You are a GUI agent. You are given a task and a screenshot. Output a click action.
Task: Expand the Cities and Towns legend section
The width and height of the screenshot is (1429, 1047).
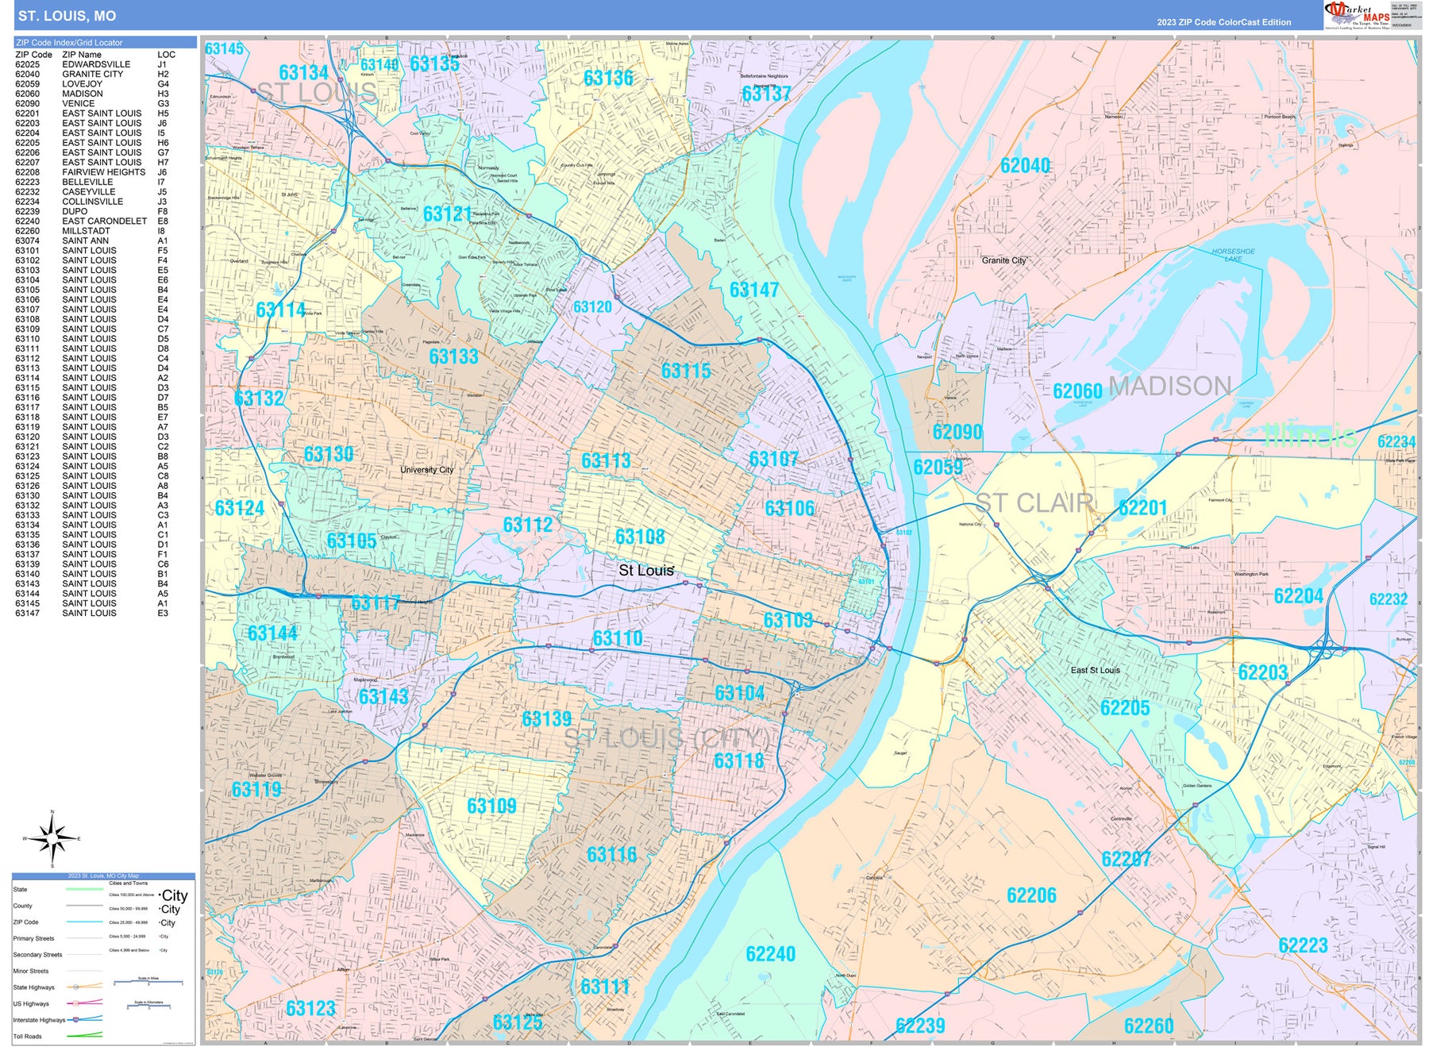tap(129, 883)
